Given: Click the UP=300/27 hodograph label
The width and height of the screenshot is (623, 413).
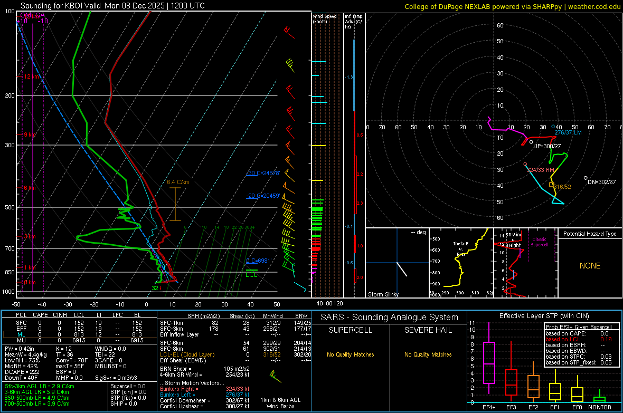Looking at the screenshot, I should click(x=547, y=146).
